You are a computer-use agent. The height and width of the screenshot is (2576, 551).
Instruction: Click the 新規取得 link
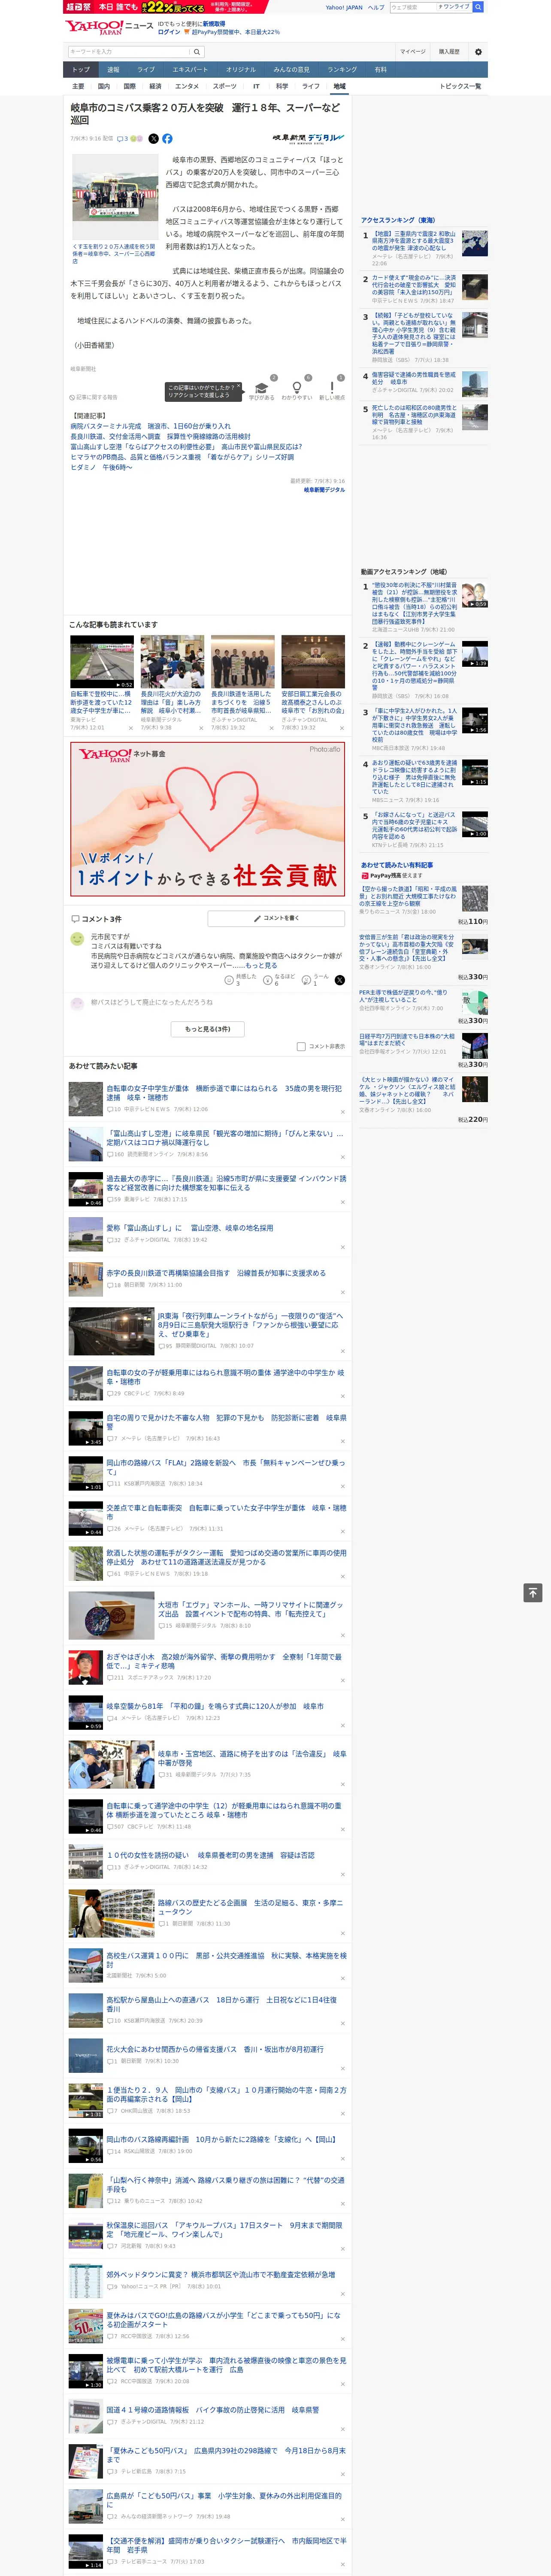pos(214,24)
